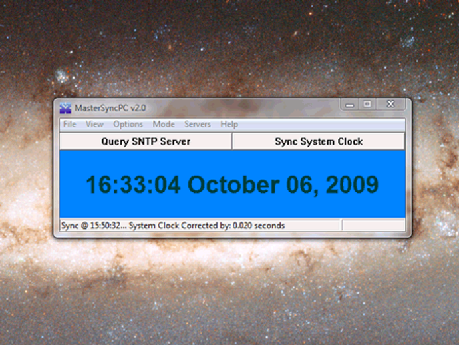This screenshot has width=459, height=345.
Task: Click the MasterSyncPC v2.0 window title
Action: pyautogui.click(x=110, y=108)
